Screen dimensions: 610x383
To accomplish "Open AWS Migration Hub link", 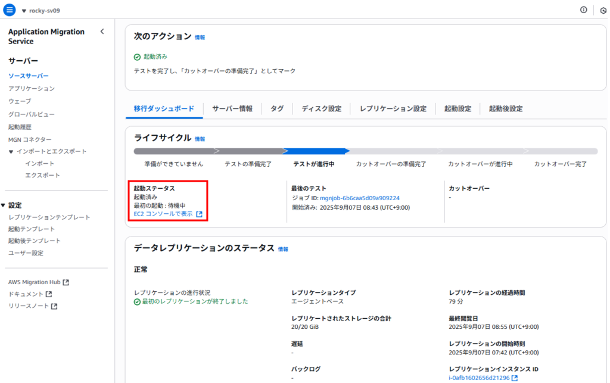I will pos(34,282).
